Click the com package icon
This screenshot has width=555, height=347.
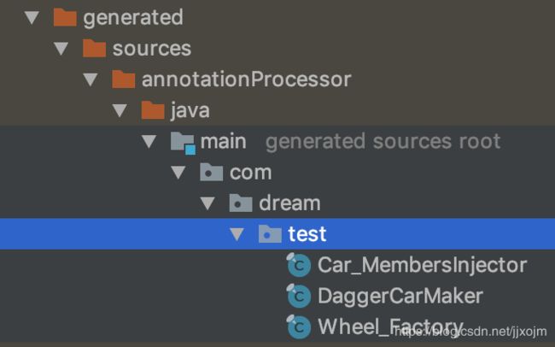point(211,172)
